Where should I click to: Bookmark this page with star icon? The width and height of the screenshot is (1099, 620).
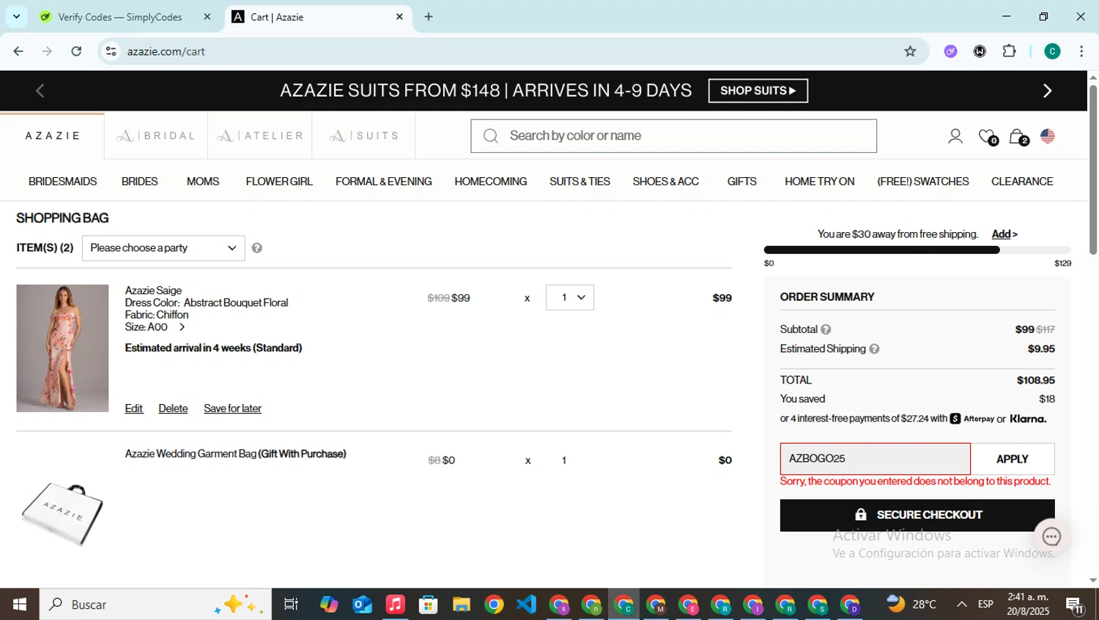tap(910, 51)
